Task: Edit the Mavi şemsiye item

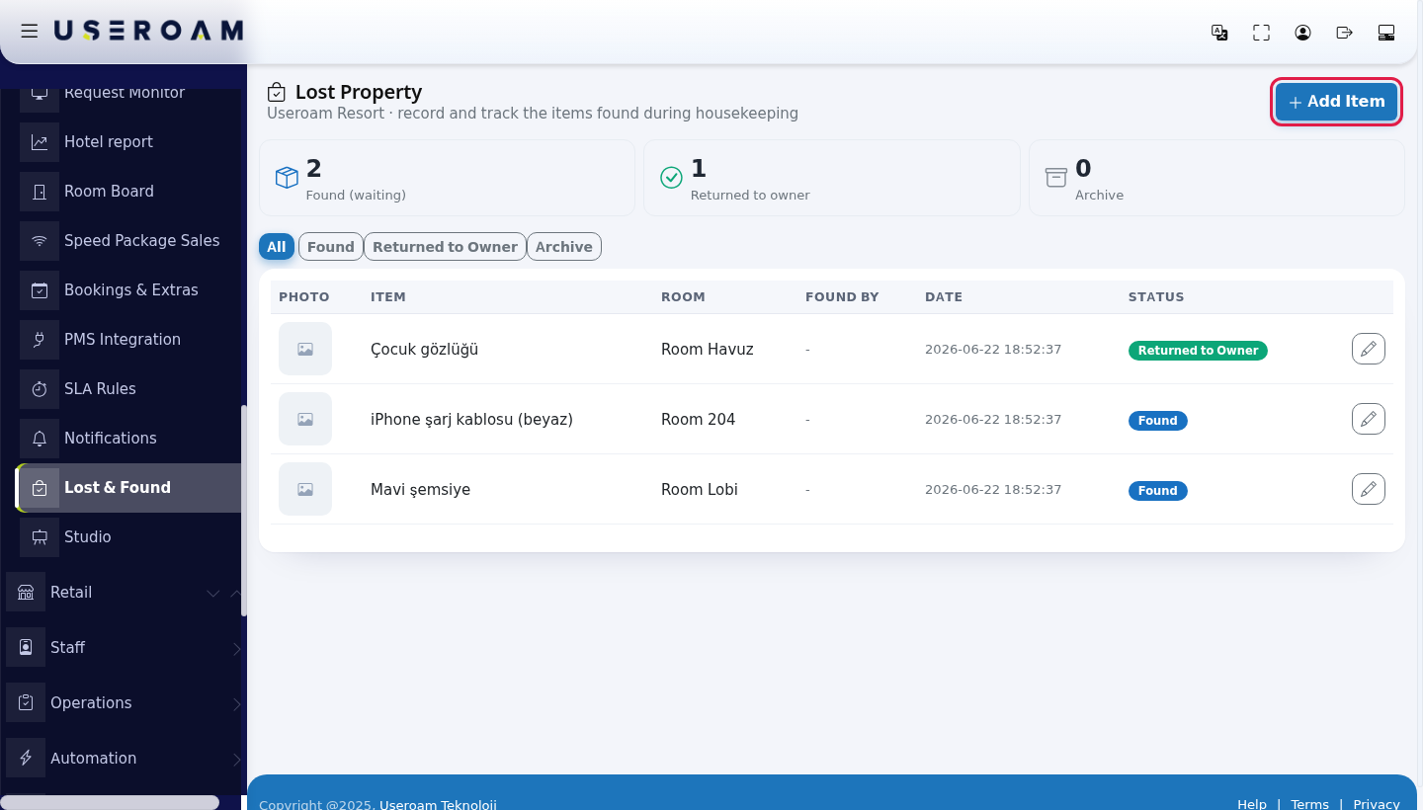Action: (1369, 489)
